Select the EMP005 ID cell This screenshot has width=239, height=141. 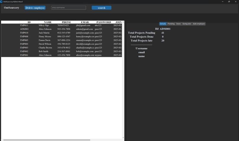coord(24,40)
